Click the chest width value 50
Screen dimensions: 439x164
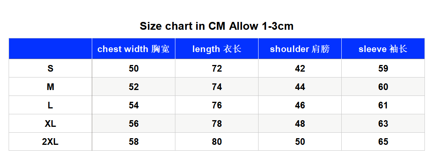click(x=133, y=68)
